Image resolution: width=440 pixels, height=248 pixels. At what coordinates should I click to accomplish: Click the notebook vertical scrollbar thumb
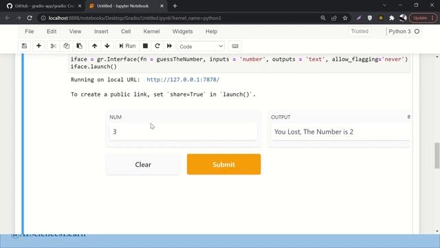[437, 156]
